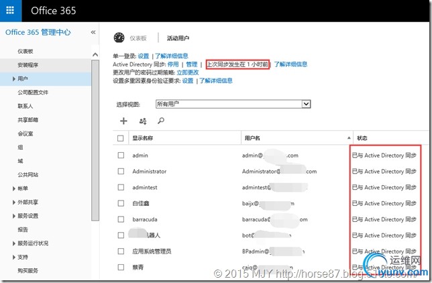Check the box for 白佳鑫 user
432x283 pixels.
121,203
